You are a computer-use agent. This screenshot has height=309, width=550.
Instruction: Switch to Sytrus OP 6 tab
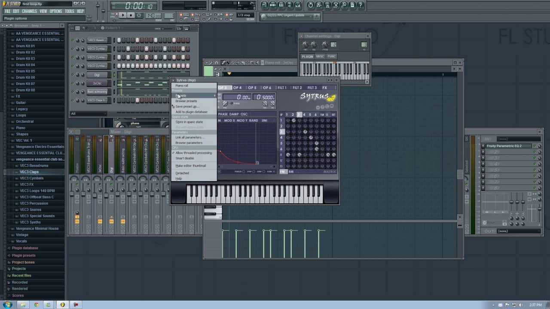pos(267,88)
